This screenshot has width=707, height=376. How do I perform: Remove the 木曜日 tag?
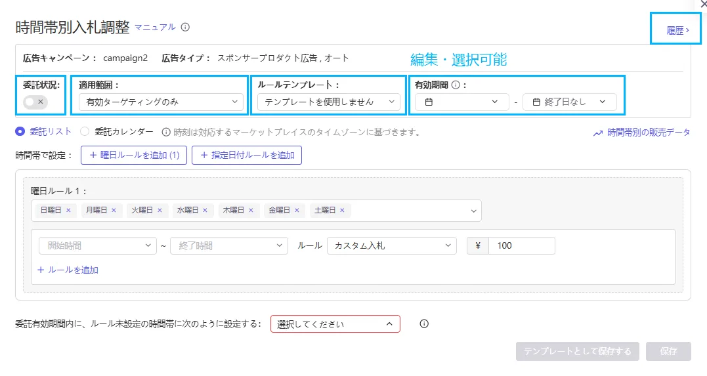coord(251,210)
